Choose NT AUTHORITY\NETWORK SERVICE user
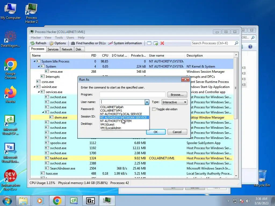 (125, 117)
